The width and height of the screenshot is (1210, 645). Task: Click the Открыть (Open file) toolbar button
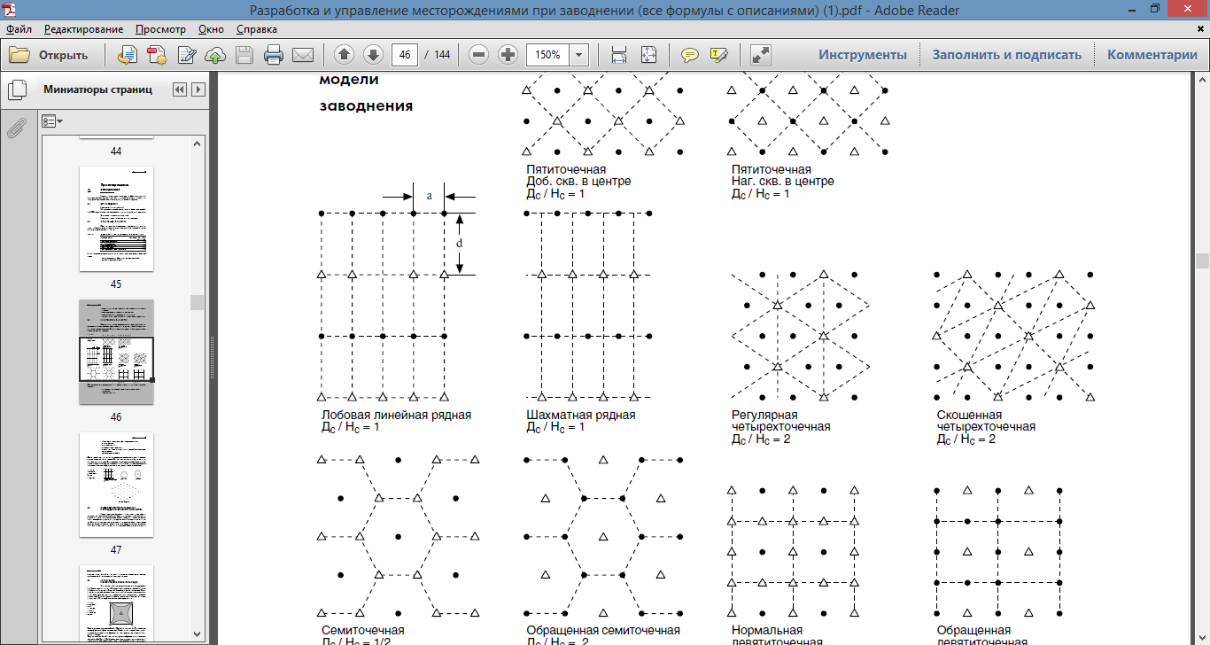(49, 55)
